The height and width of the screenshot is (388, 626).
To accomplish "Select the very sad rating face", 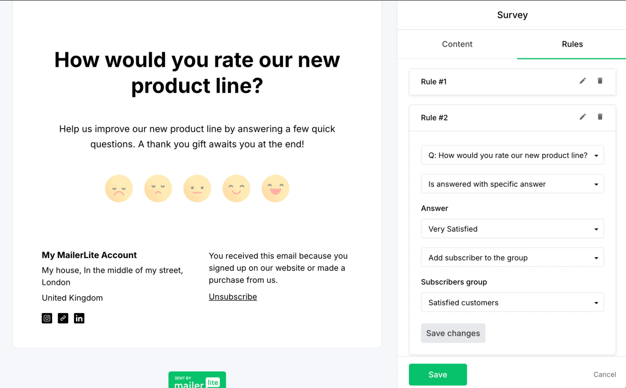I will pyautogui.click(x=119, y=188).
